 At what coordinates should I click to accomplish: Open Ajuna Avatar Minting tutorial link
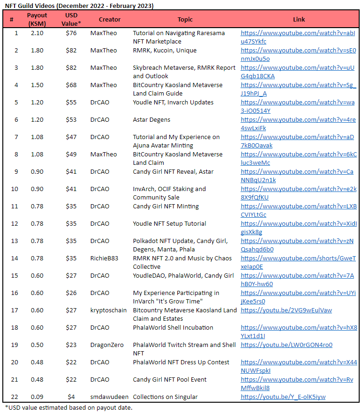pyautogui.click(x=297, y=141)
